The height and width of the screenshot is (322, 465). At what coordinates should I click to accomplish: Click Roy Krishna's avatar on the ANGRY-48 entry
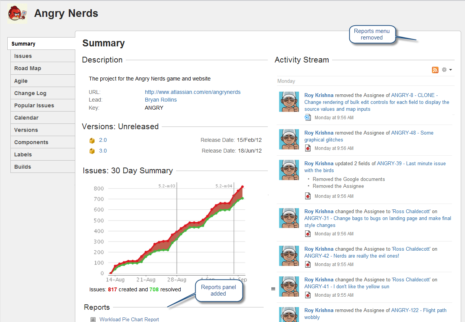pos(289,139)
